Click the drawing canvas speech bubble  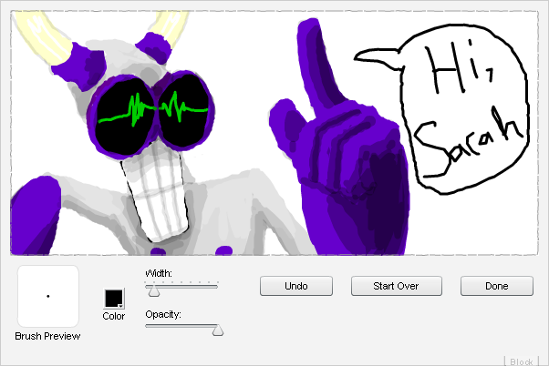(443, 108)
